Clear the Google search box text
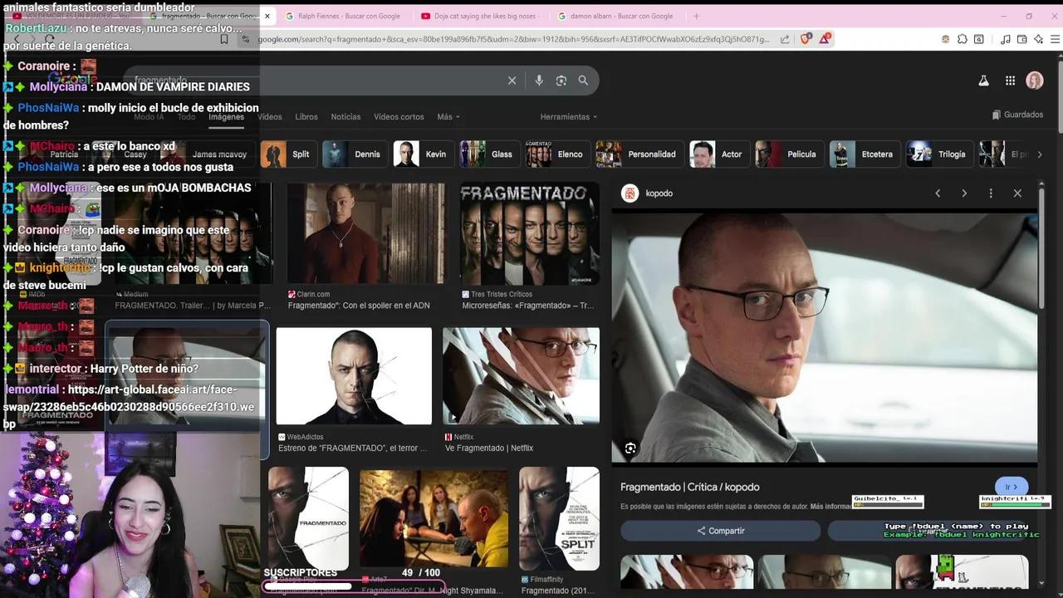Viewport: 1063px width, 598px height. [512, 81]
